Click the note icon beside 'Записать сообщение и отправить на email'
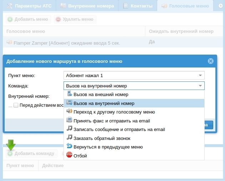Screen dimensions: 225x181 [69, 129]
